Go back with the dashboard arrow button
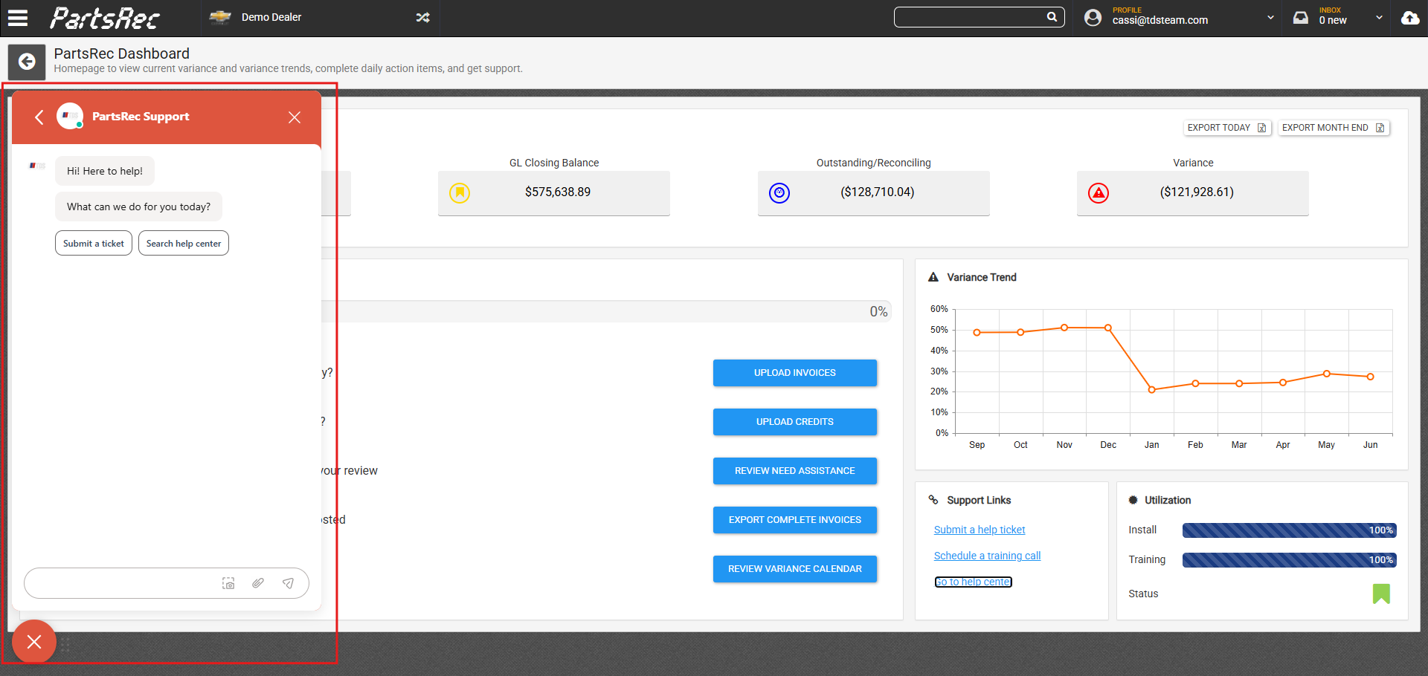The width and height of the screenshot is (1428, 676). click(27, 62)
